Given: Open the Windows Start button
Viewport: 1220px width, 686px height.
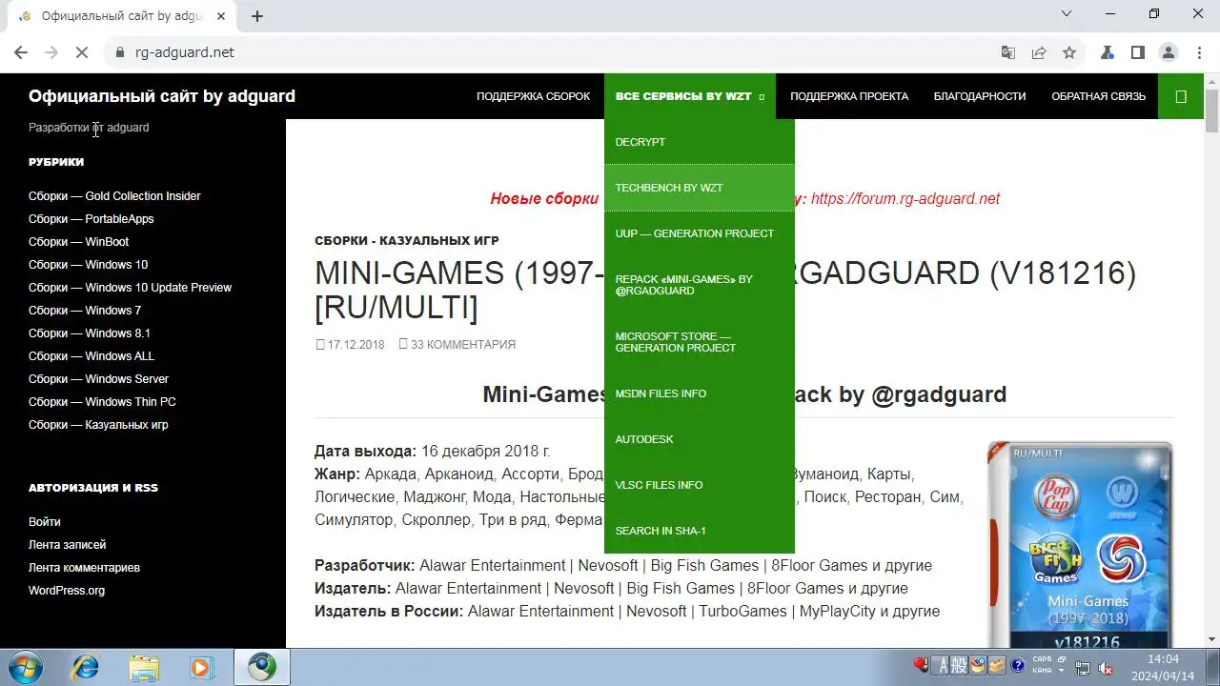Looking at the screenshot, I should pos(26,667).
